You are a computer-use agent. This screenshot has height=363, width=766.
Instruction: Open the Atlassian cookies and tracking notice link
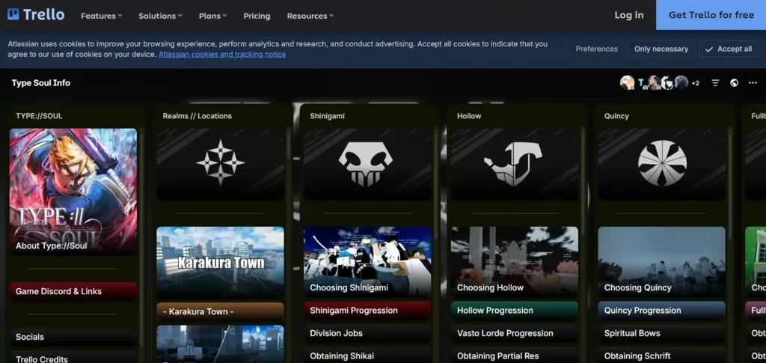221,55
